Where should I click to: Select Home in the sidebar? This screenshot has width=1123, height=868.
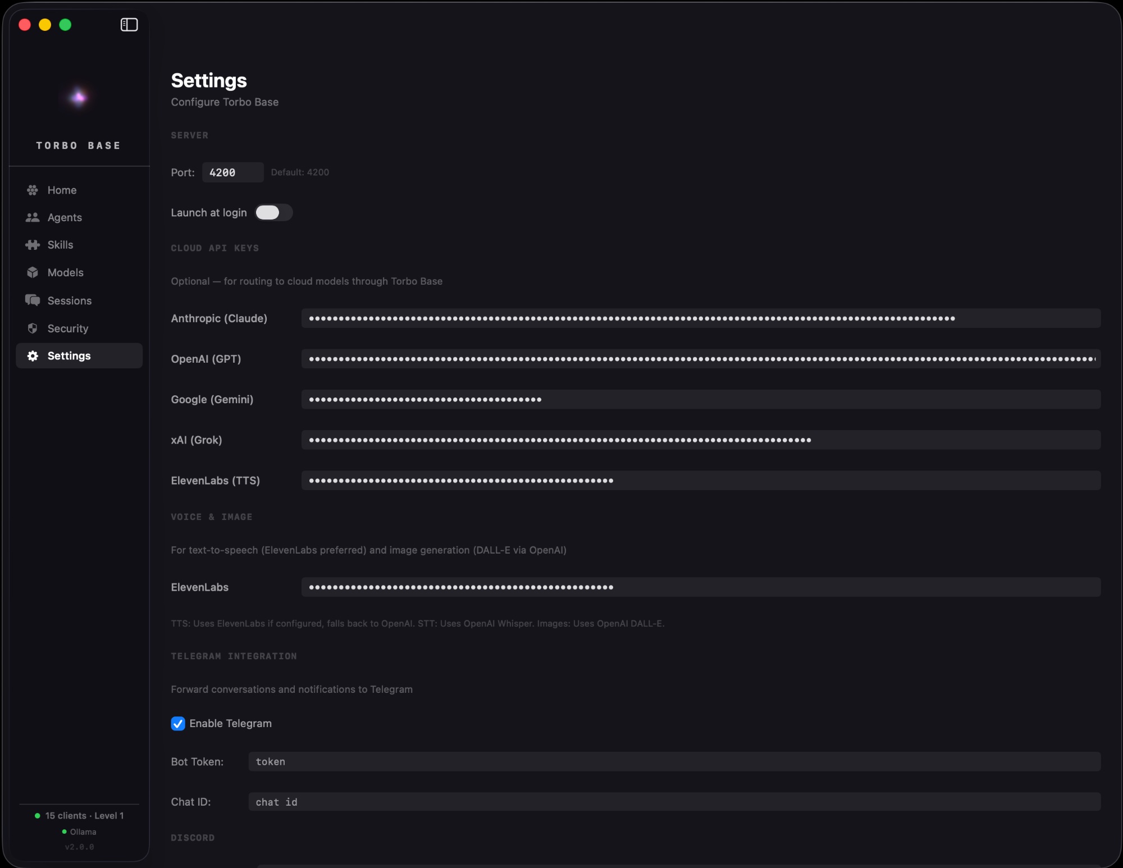tap(62, 190)
